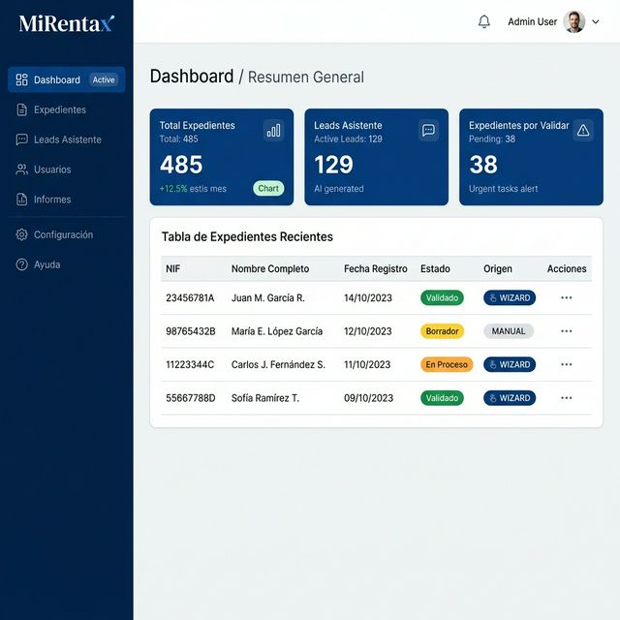Image resolution: width=620 pixels, height=620 pixels.
Task: Click the notification bell icon
Action: tap(484, 21)
